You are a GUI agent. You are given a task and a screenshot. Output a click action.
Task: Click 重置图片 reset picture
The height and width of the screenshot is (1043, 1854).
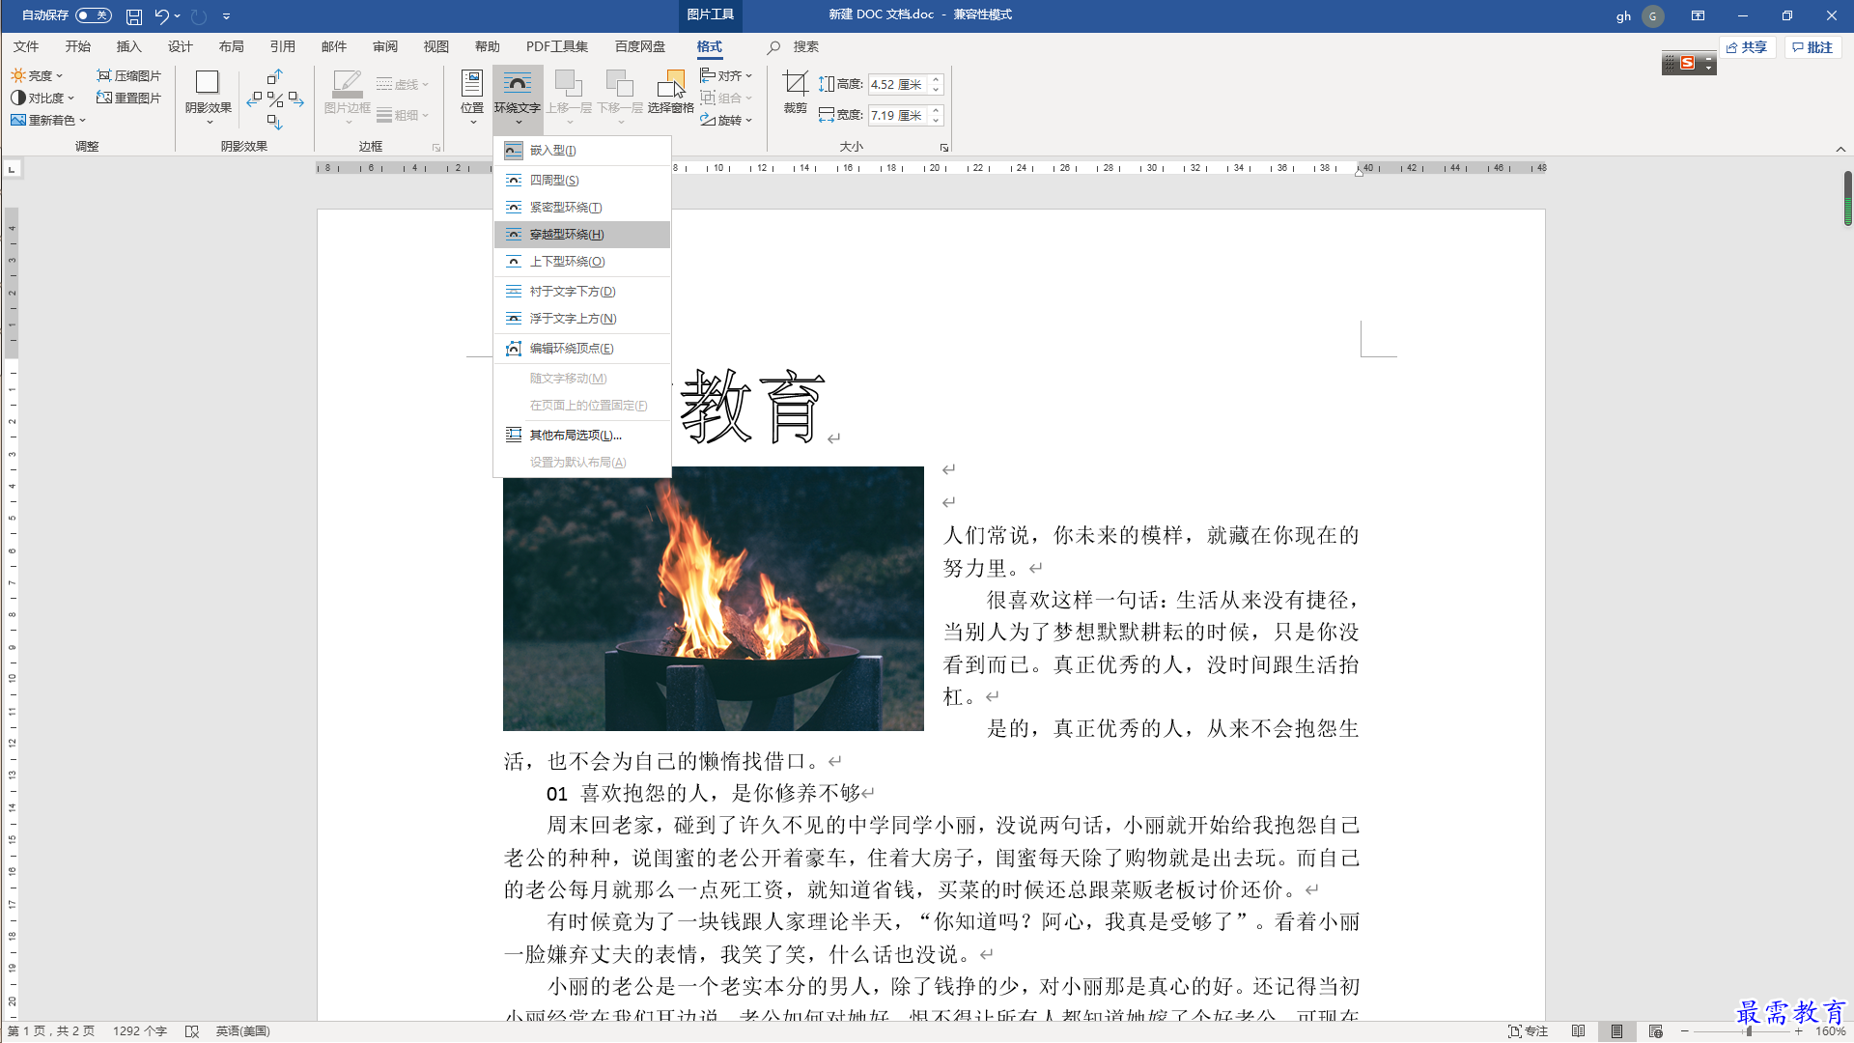coord(128,98)
